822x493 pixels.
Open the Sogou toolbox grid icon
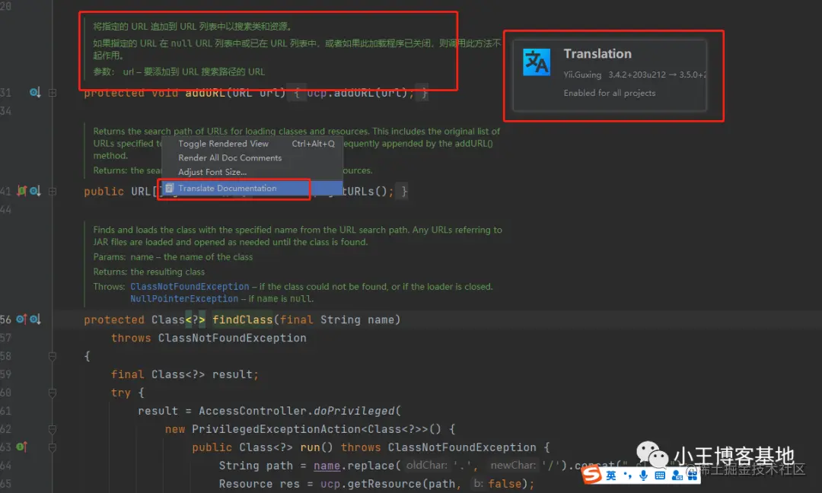click(693, 476)
